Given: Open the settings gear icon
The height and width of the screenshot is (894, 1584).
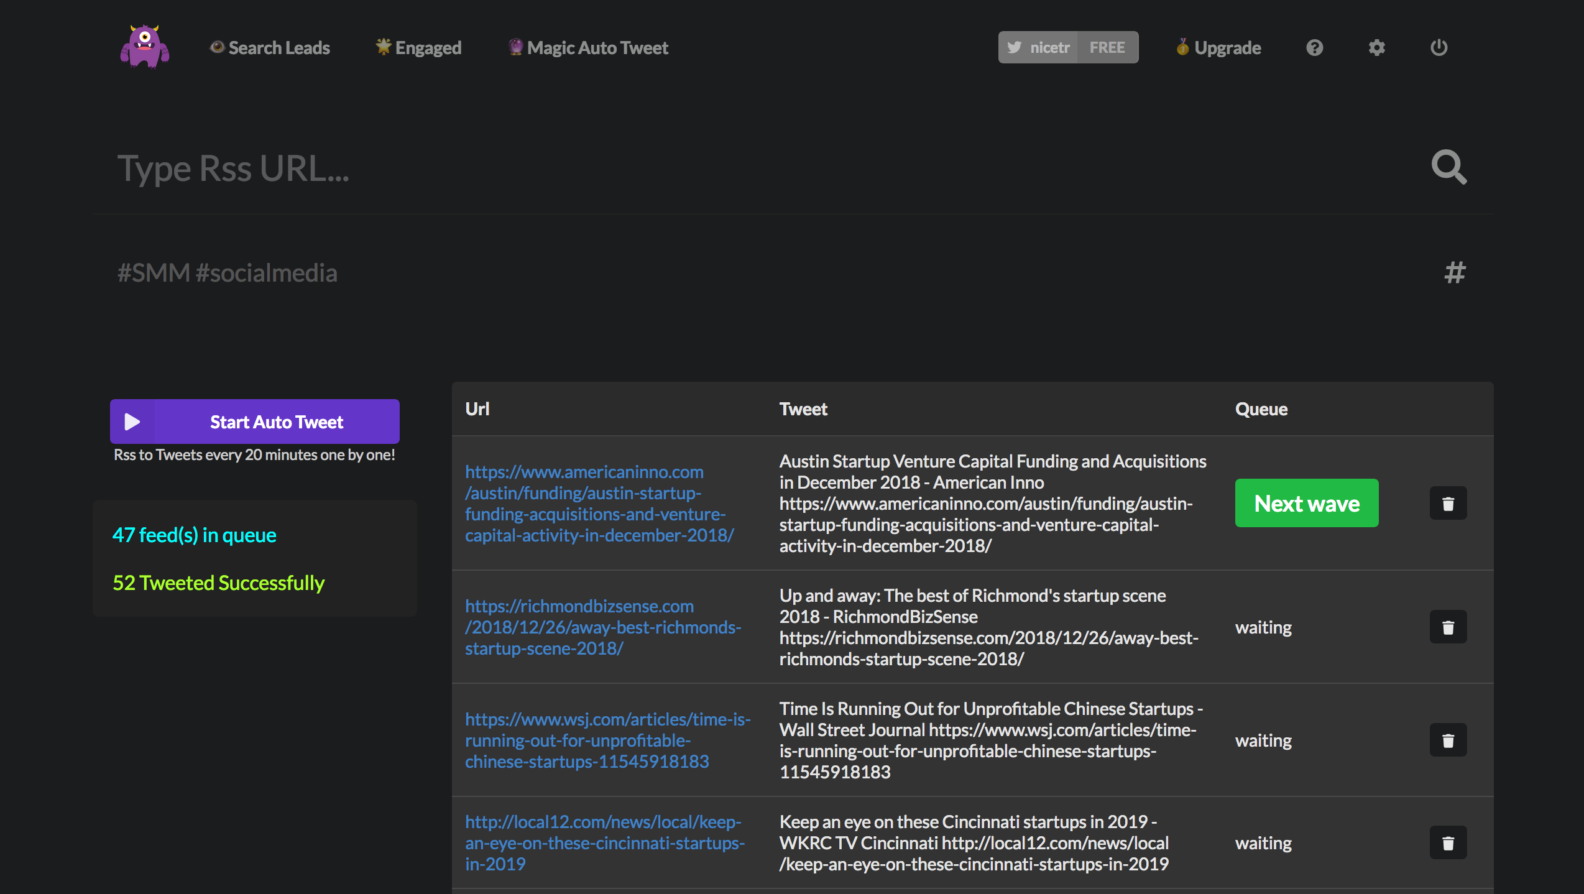Looking at the screenshot, I should tap(1376, 47).
